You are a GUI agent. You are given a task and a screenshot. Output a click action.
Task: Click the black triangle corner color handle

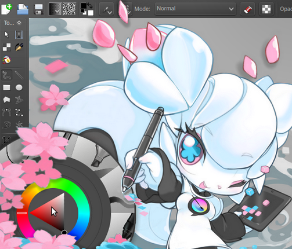pyautogui.click(x=64, y=232)
